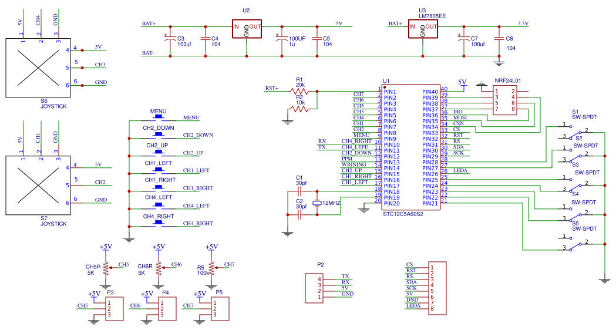Click the 100UF 1u capacitor label

pos(297,41)
